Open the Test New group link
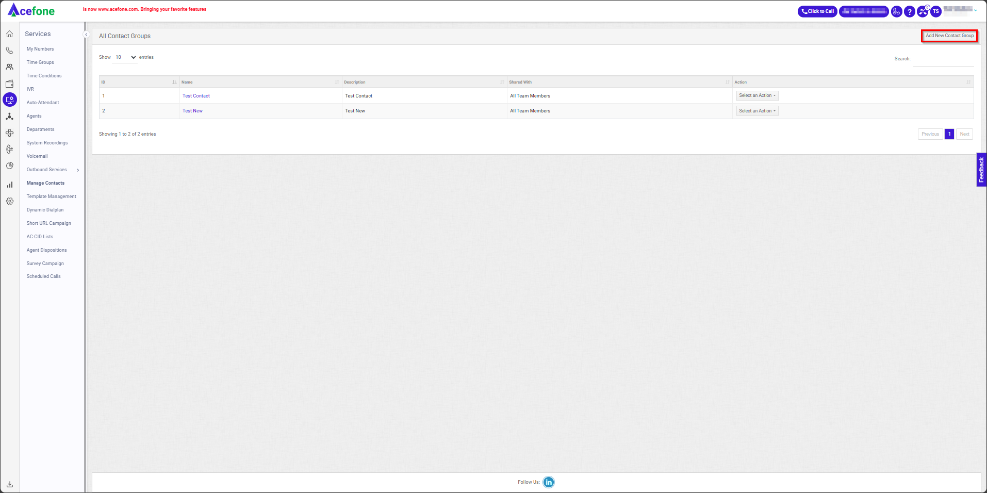987x493 pixels. coord(192,111)
